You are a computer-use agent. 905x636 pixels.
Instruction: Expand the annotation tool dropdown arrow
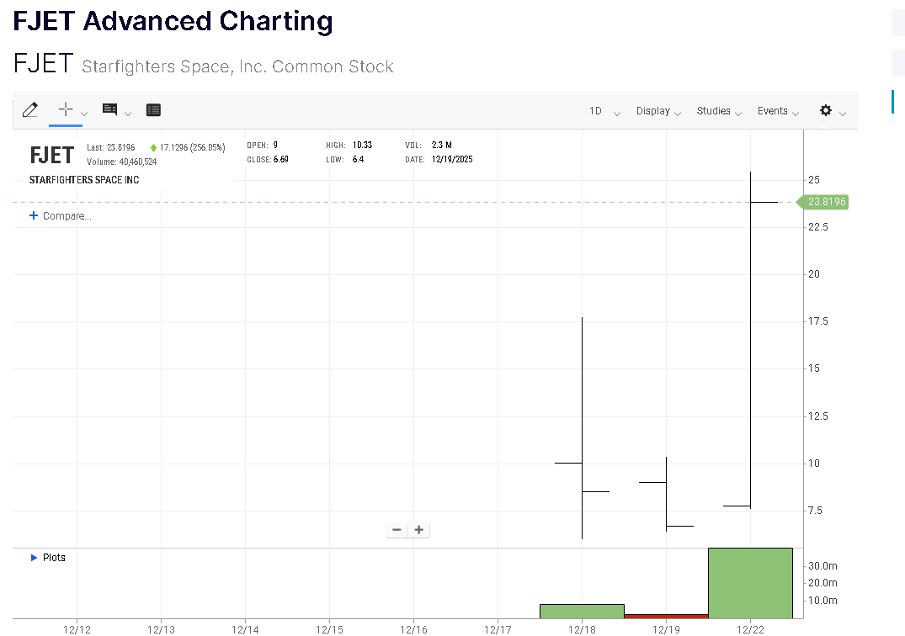(128, 114)
